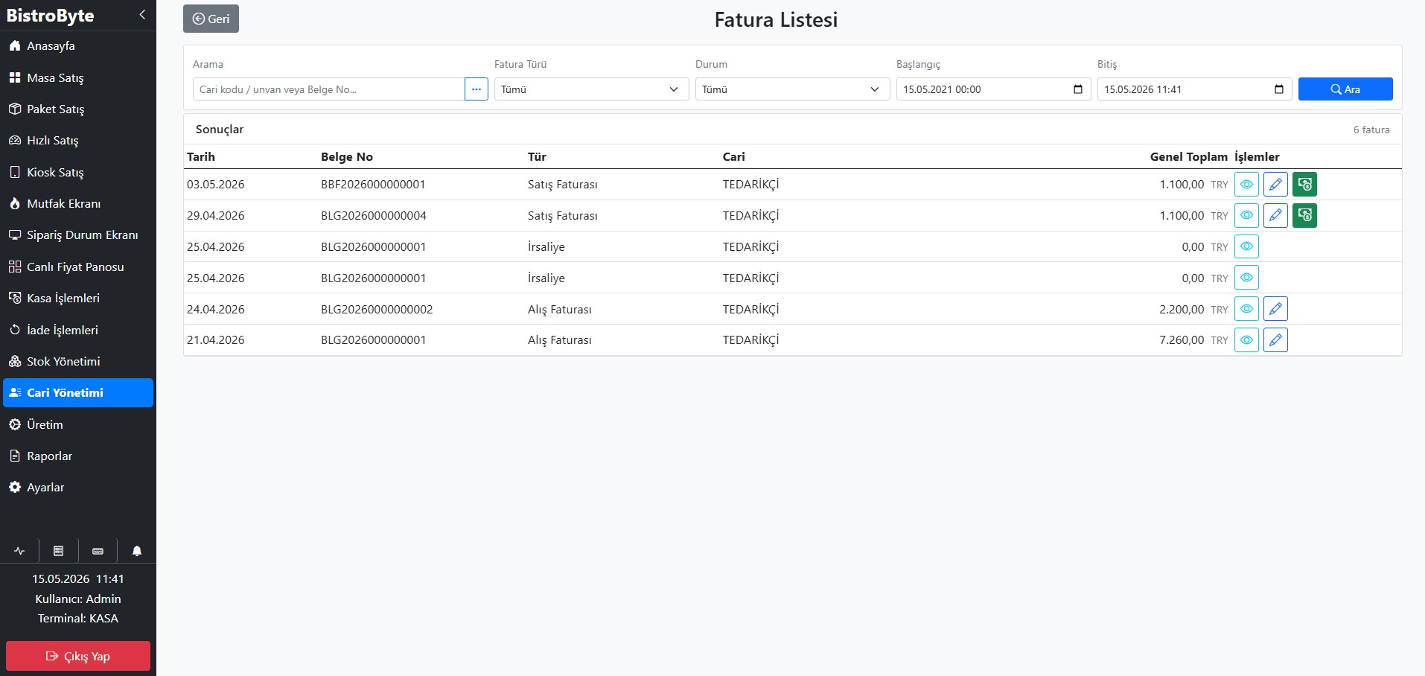Click the Belge No column header
1425x676 pixels.
(x=347, y=156)
